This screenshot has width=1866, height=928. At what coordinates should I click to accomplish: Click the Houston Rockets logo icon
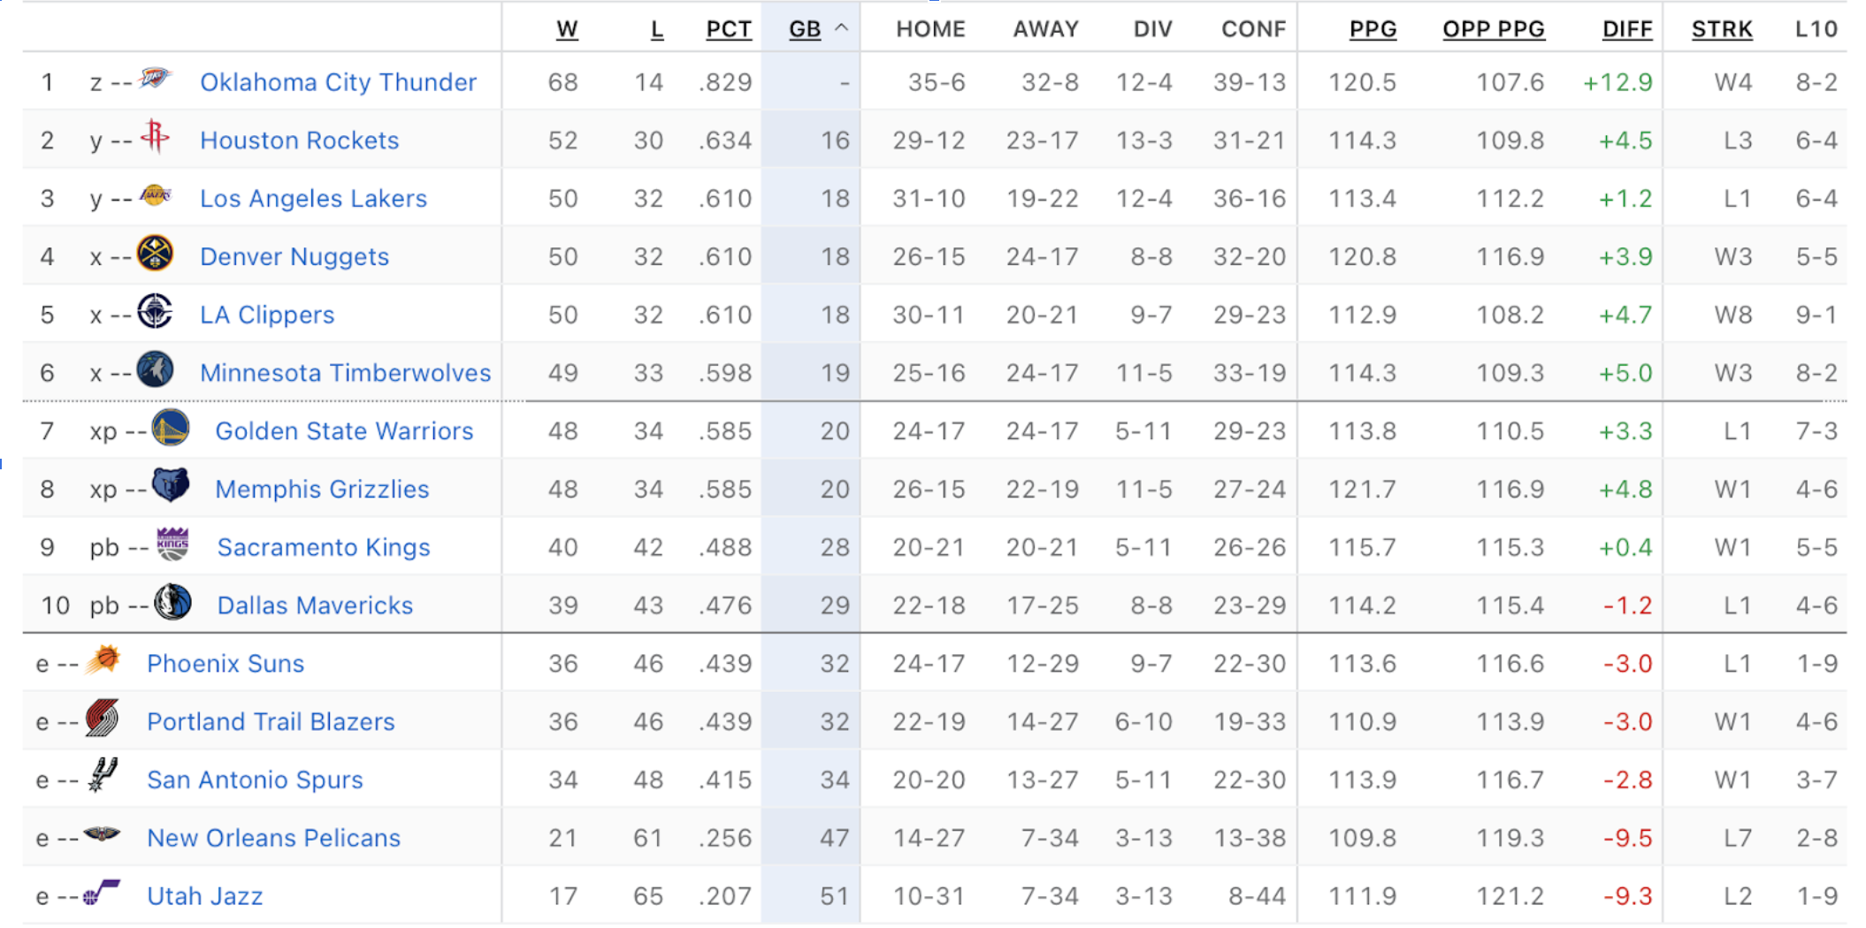(x=155, y=137)
